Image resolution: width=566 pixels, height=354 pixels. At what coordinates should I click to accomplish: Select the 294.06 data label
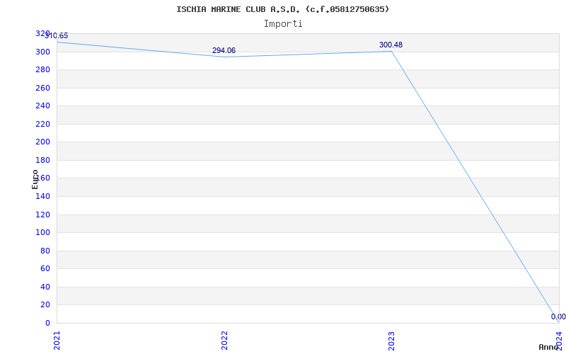tap(224, 50)
